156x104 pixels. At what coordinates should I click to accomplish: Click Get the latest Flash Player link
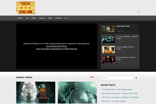(x=56, y=46)
